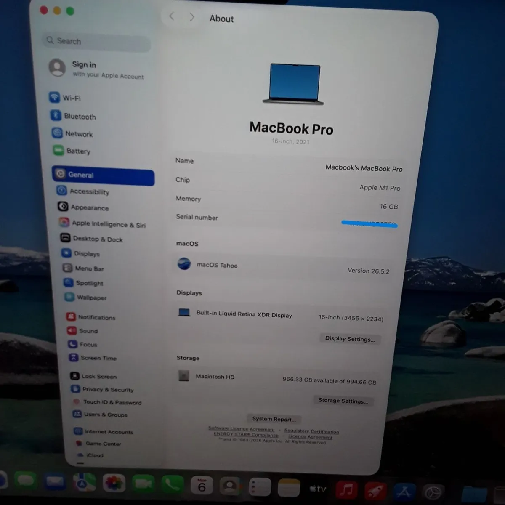The width and height of the screenshot is (505, 505).
Task: Open the Displays sidebar item
Action: 81,253
